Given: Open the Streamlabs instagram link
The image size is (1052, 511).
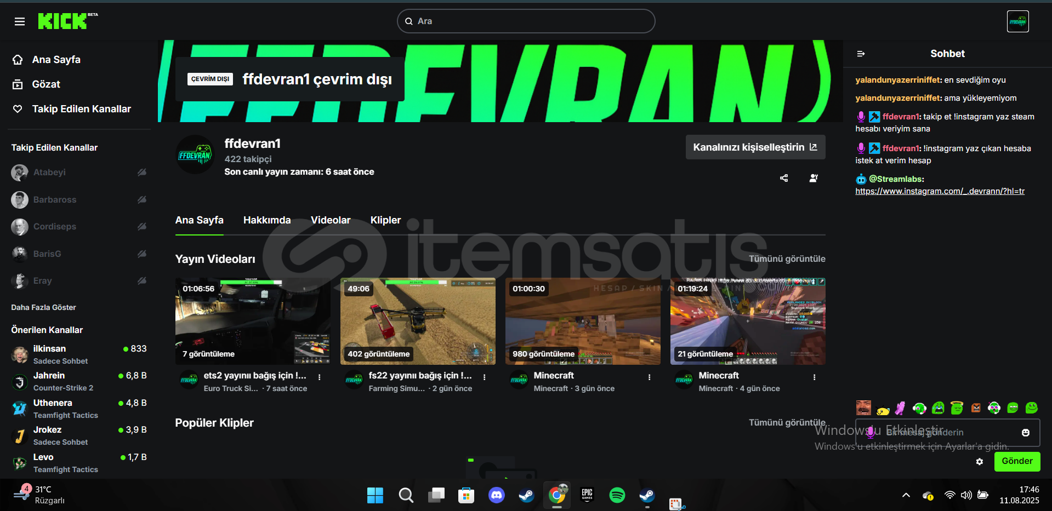Looking at the screenshot, I should 940,191.
